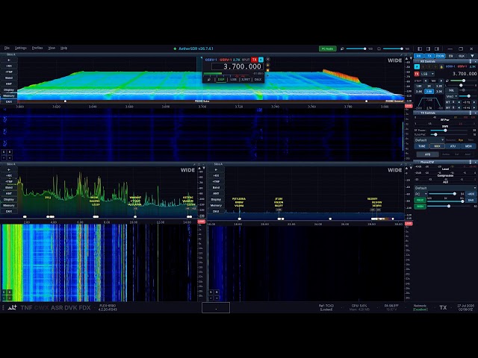This screenshot has width=478, height=358.
Task: Toggle the green PROC button
Action: tap(420, 200)
